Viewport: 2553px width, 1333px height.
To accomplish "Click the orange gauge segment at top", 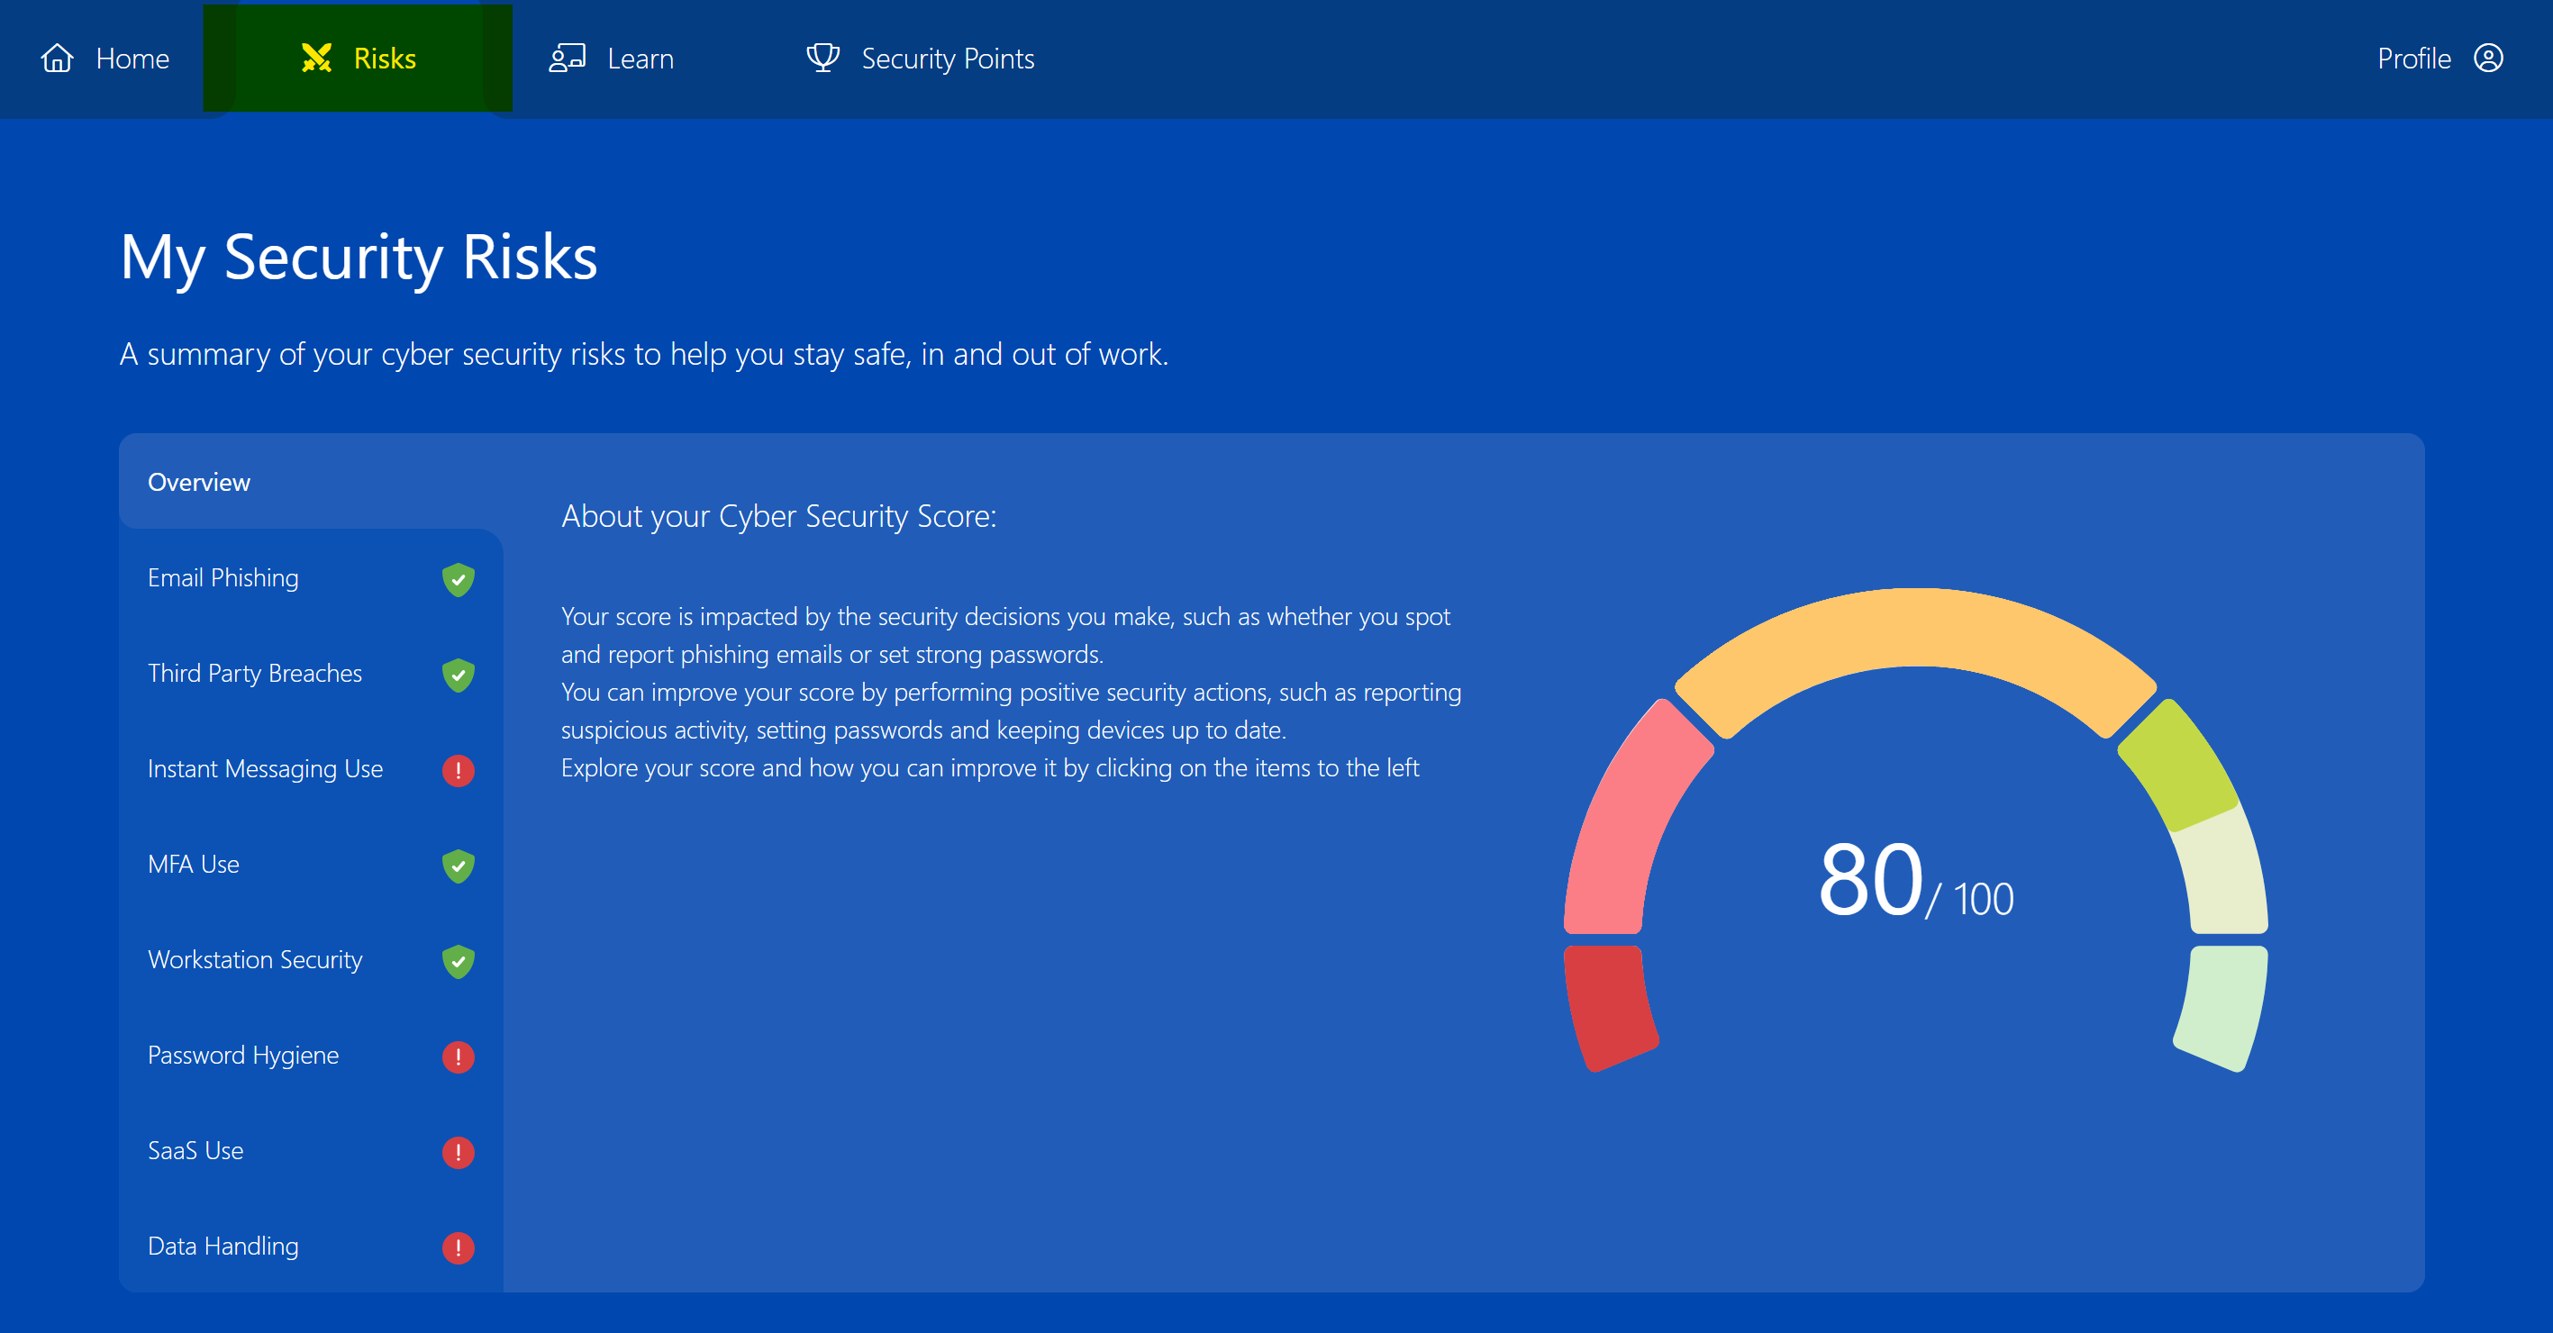I will point(1915,626).
